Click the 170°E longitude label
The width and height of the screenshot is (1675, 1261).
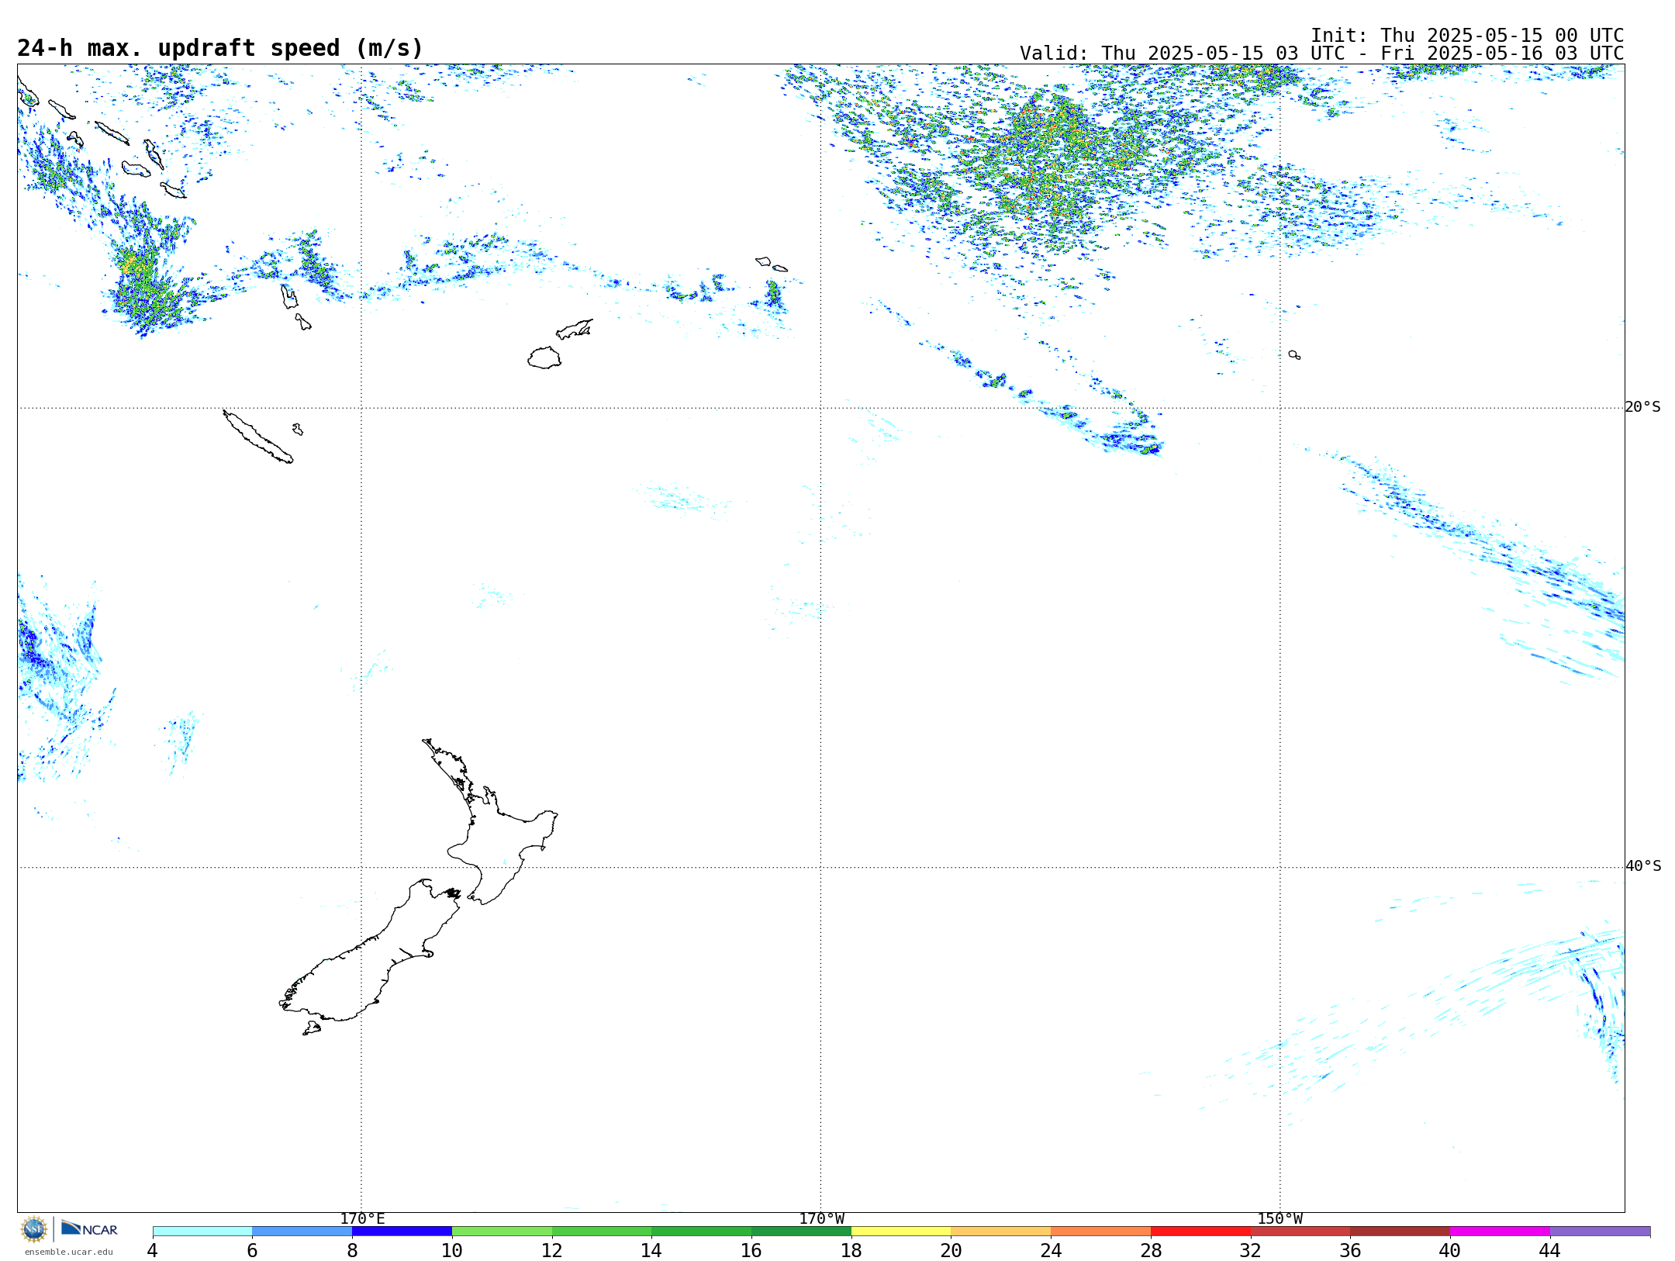(x=362, y=1218)
